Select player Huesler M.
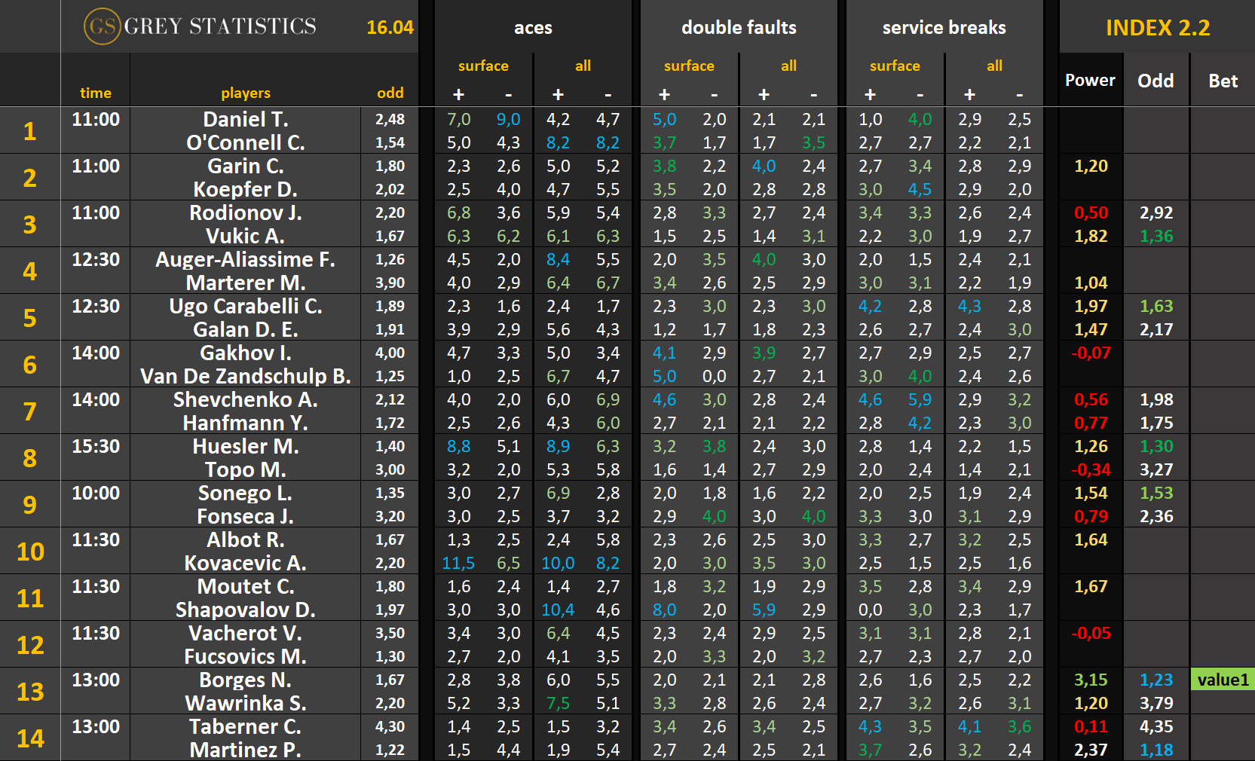1255x761 pixels. click(246, 446)
